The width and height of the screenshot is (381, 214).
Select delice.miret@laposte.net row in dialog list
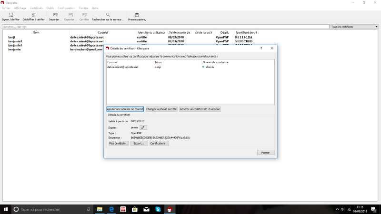pyautogui.click(x=123, y=67)
